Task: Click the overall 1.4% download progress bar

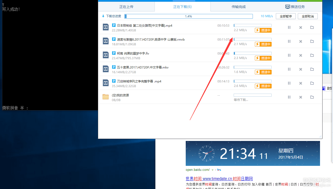Action: tap(188, 16)
